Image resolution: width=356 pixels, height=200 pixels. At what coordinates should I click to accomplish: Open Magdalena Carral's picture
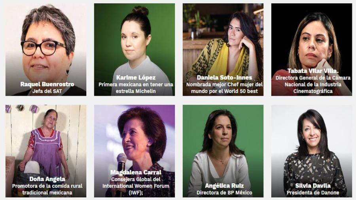tap(134, 151)
